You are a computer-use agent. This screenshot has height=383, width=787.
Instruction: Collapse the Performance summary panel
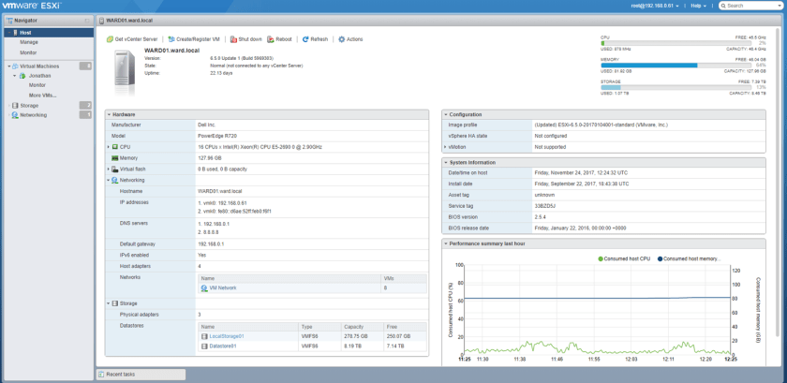(446, 244)
